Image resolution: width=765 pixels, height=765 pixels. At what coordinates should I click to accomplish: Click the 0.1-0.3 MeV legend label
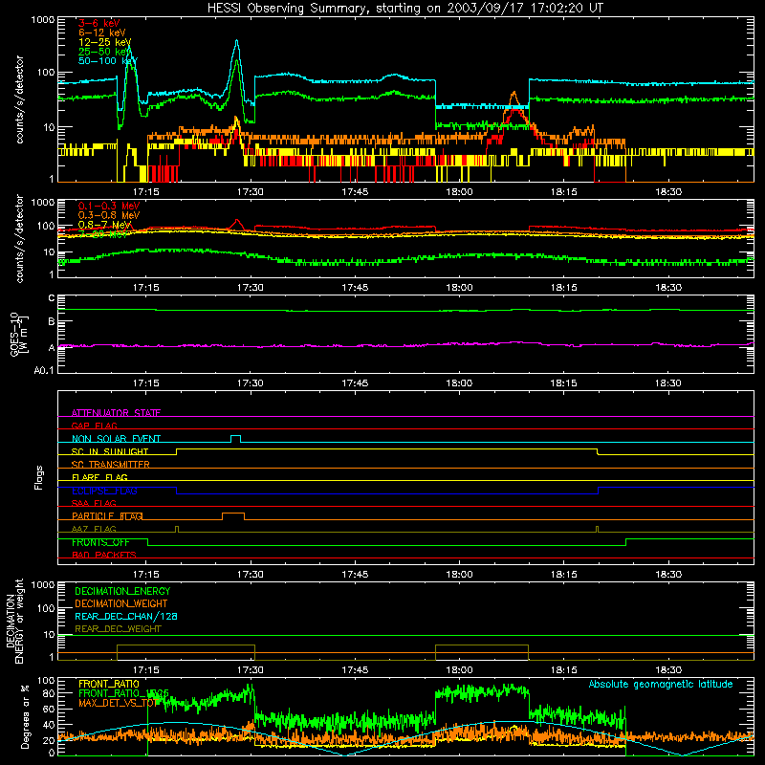pyautogui.click(x=109, y=206)
